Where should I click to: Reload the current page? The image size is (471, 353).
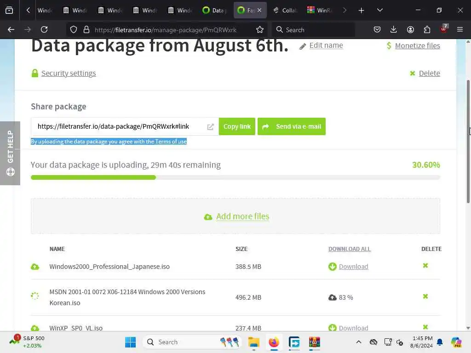click(x=44, y=29)
